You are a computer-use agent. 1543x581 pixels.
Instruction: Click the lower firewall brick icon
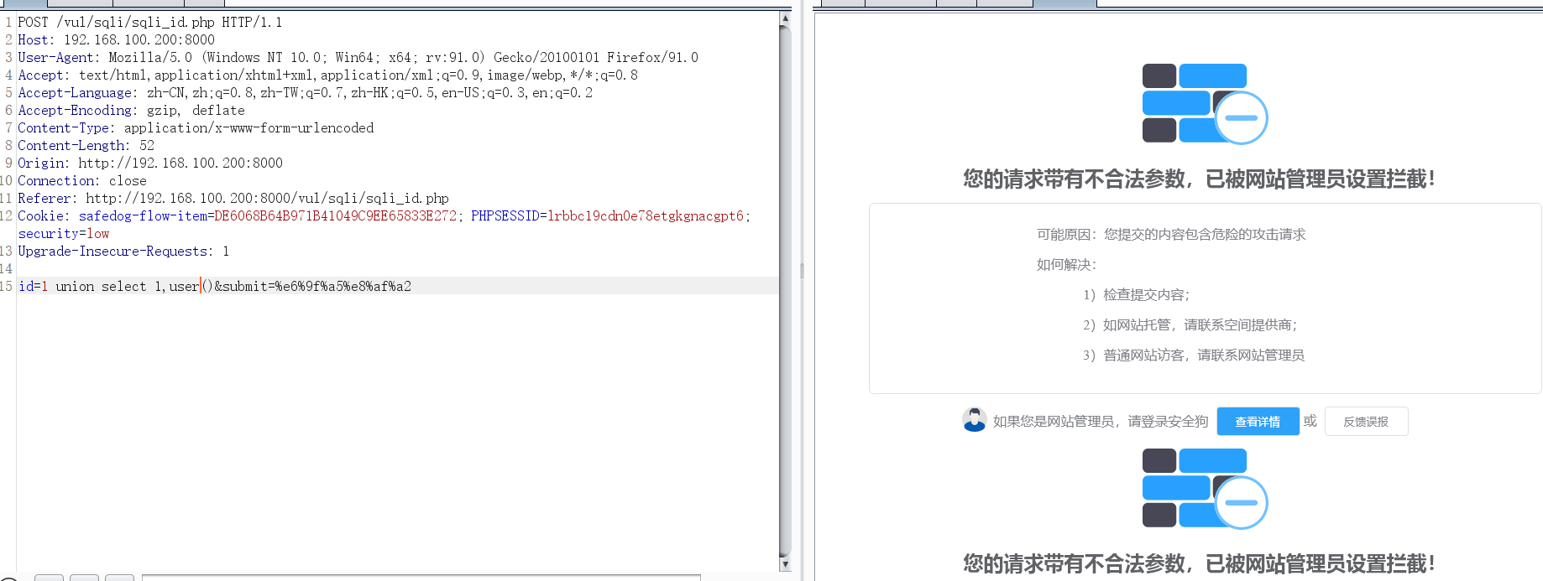click(1205, 489)
